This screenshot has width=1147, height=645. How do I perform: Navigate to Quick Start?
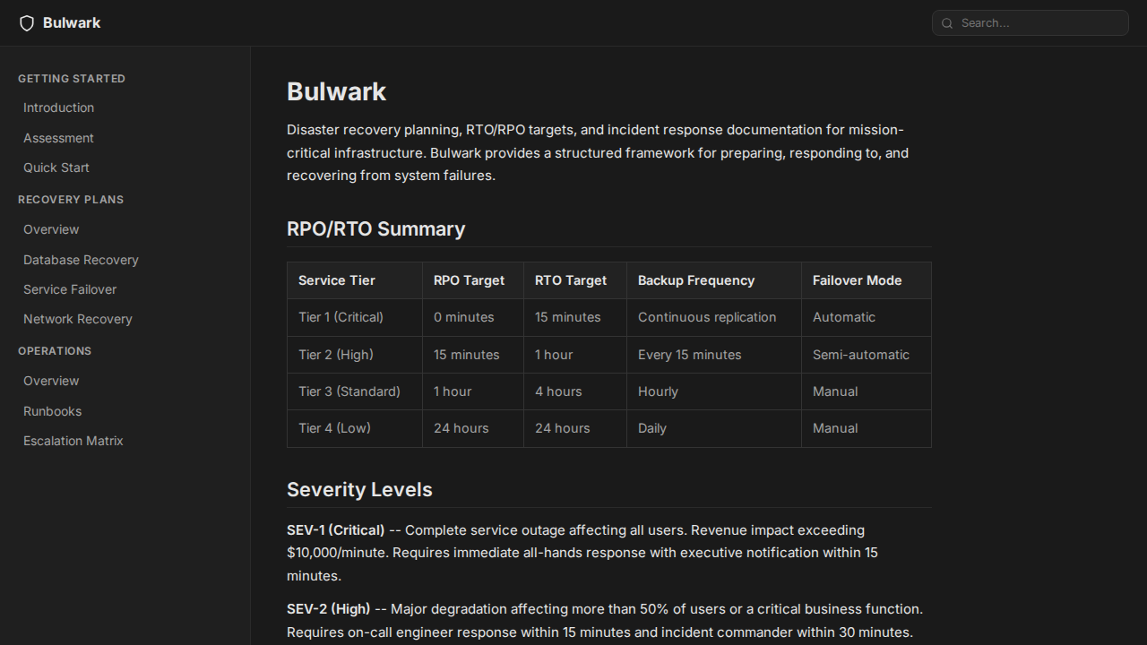pos(56,168)
